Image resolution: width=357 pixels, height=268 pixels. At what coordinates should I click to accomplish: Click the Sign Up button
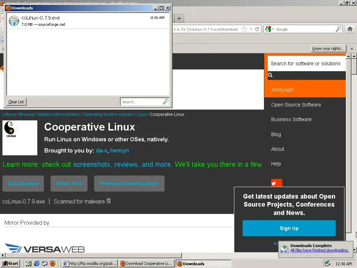(x=289, y=228)
